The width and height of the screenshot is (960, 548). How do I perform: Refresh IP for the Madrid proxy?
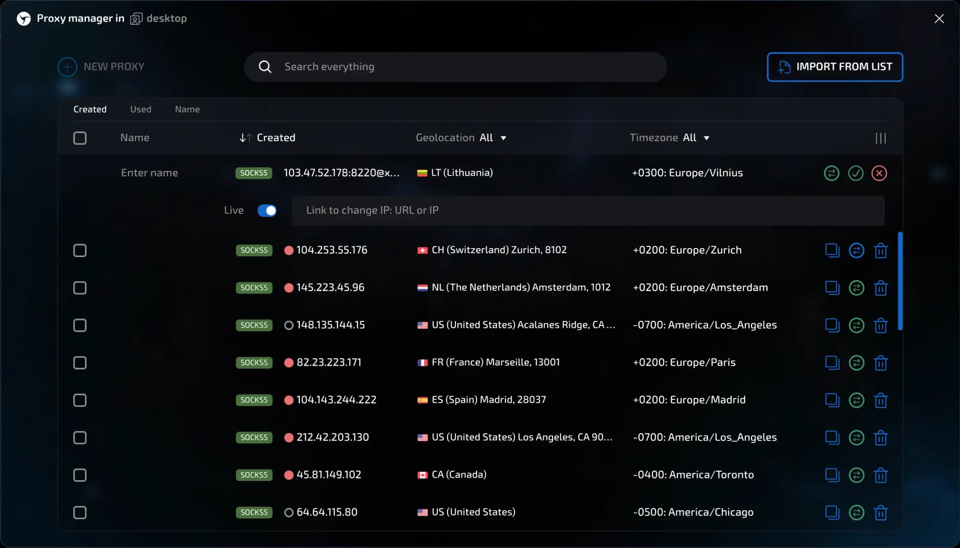857,400
